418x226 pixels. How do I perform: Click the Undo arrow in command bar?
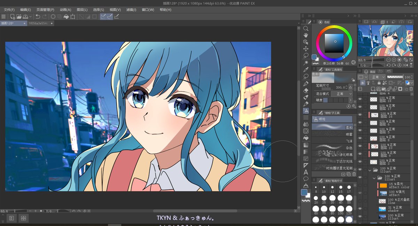pos(38,16)
